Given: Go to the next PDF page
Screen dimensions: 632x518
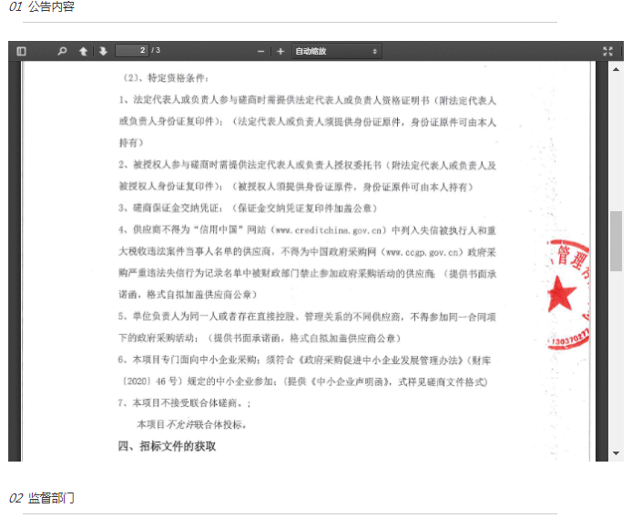Looking at the screenshot, I should click(103, 51).
